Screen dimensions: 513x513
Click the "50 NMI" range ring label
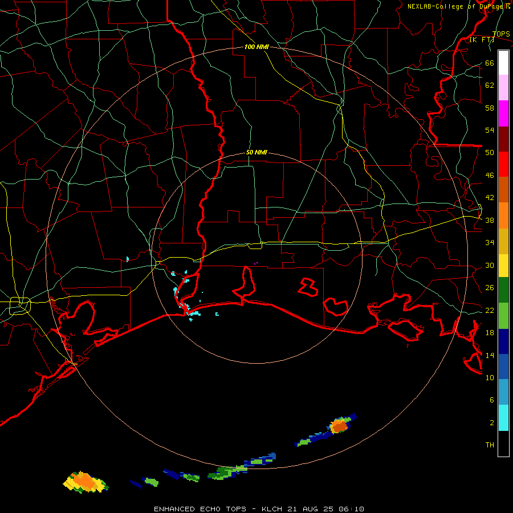256,152
